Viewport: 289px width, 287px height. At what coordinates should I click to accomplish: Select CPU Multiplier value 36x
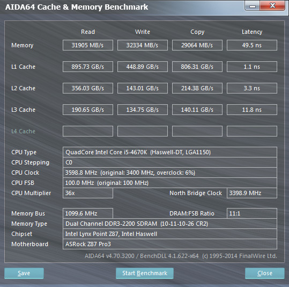point(88,193)
